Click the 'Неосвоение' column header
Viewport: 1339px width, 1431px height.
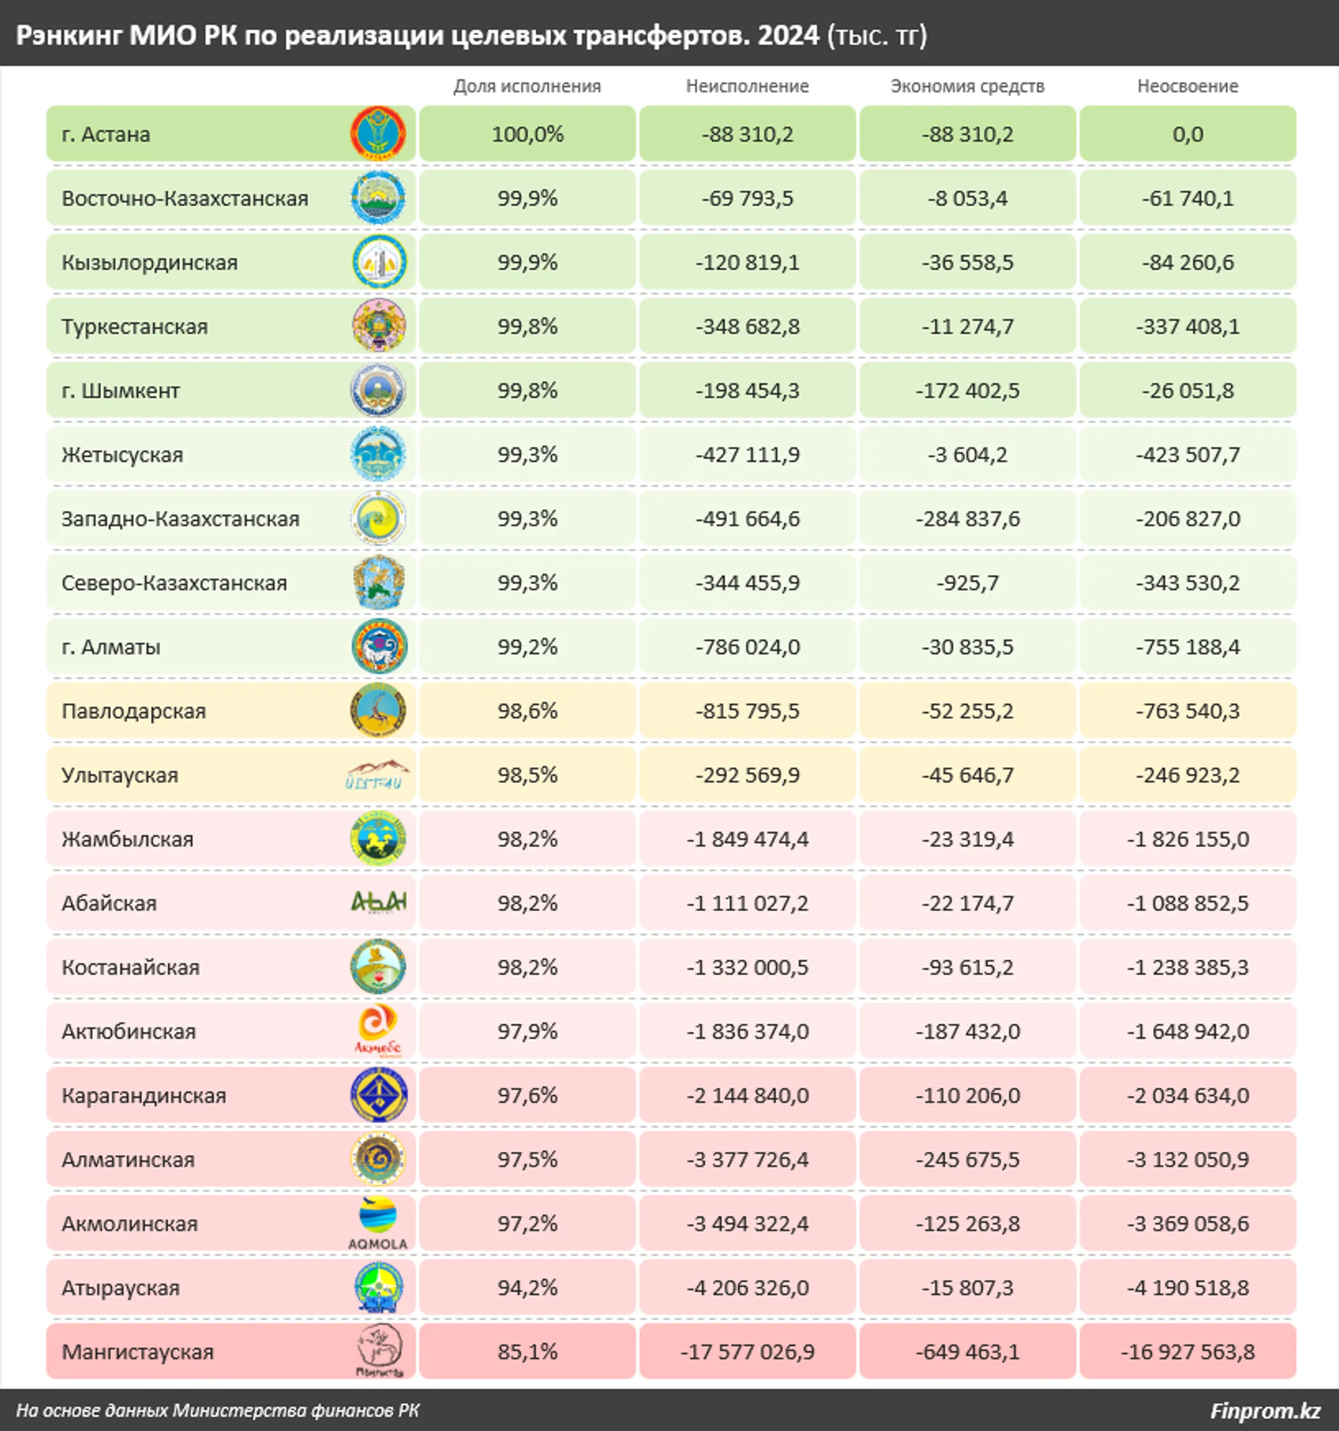1188,86
